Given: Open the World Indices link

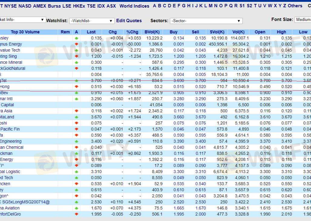Looking at the screenshot, I should click(x=134, y=6).
